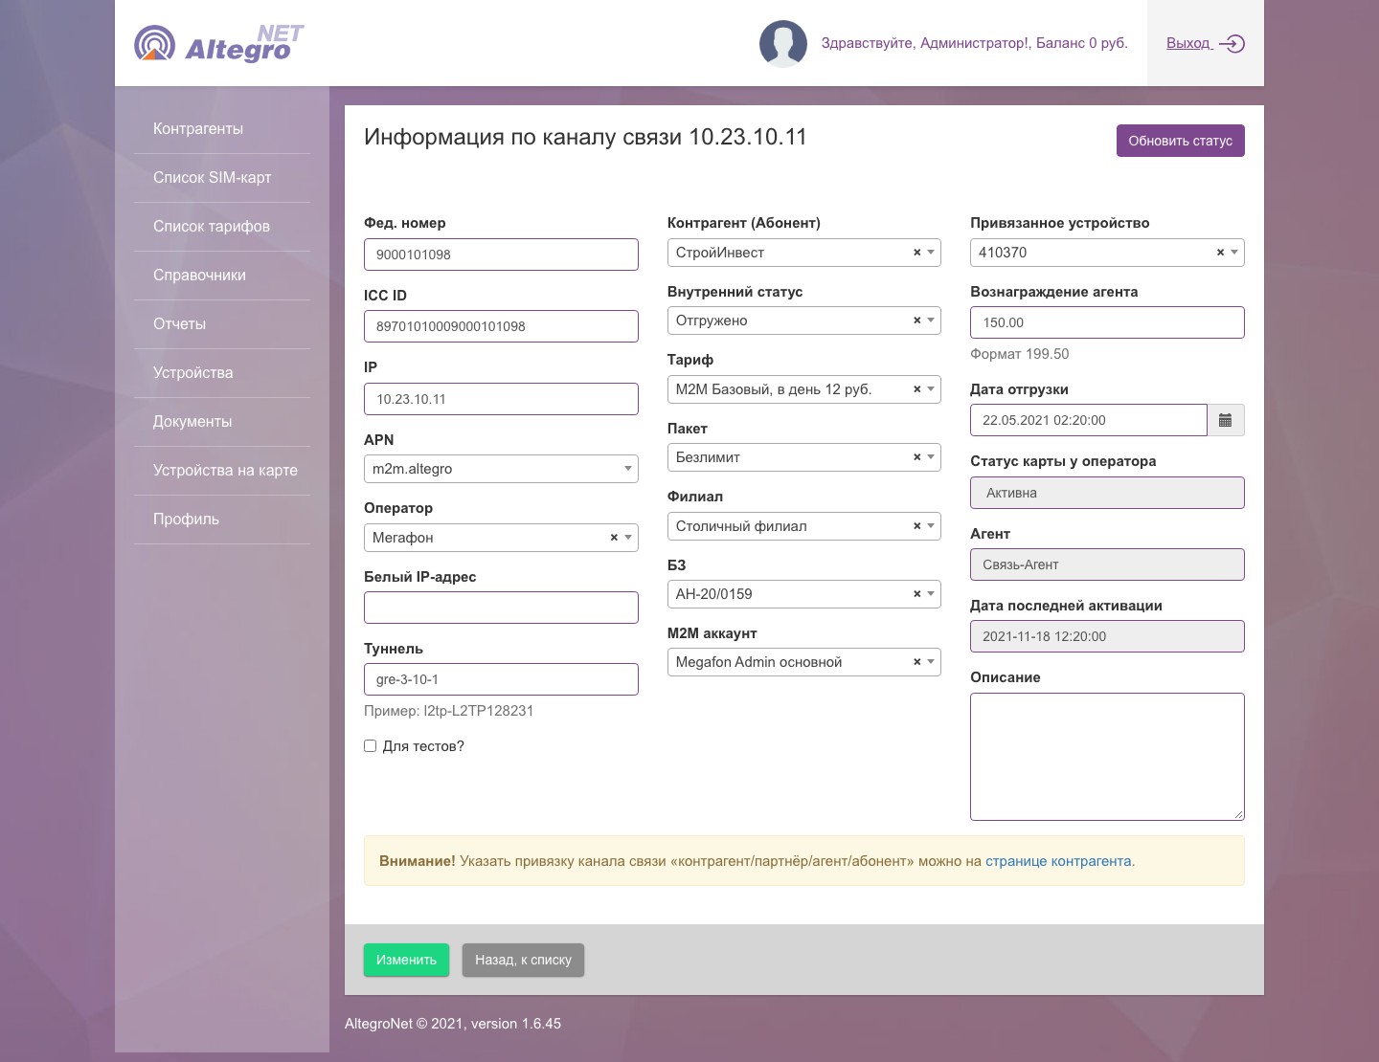Click the Выход logout link
The image size is (1379, 1062).
(x=1188, y=43)
